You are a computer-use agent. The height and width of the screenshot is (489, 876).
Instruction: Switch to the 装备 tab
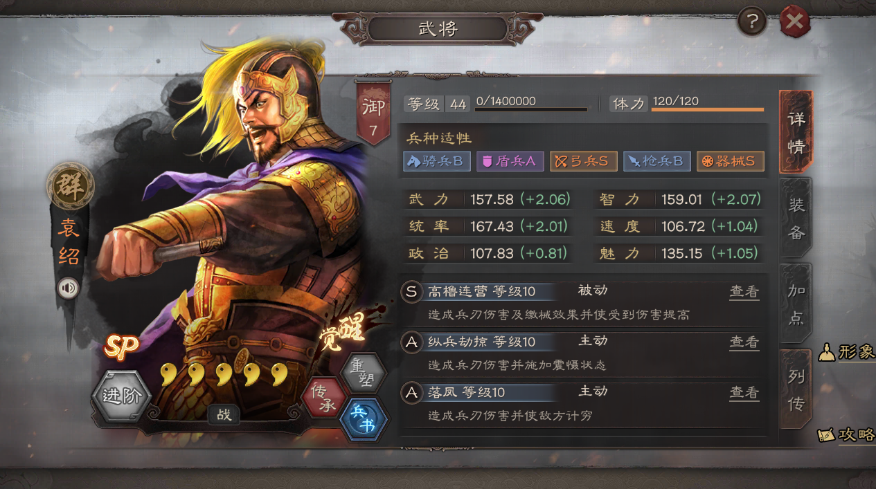pos(796,217)
